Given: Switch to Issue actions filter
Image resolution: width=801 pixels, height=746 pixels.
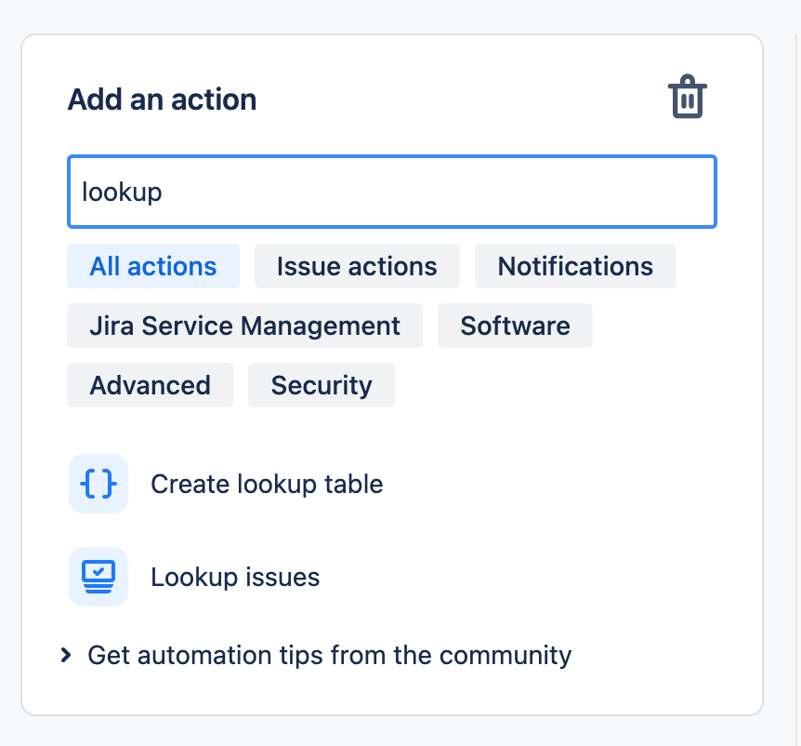Looking at the screenshot, I should click(357, 266).
